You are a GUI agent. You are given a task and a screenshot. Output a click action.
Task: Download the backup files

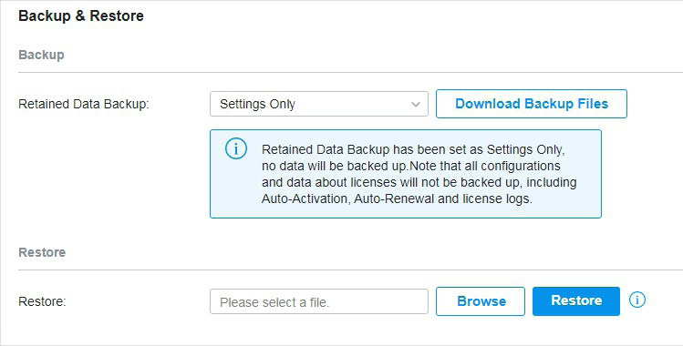[x=532, y=104]
